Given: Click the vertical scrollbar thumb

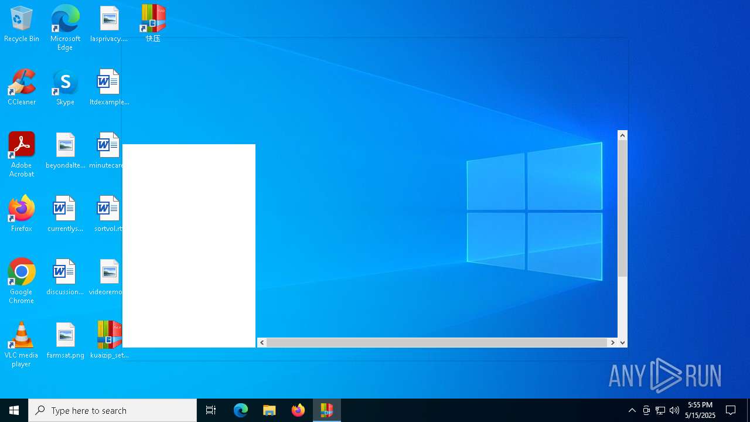Looking at the screenshot, I should 622,208.
